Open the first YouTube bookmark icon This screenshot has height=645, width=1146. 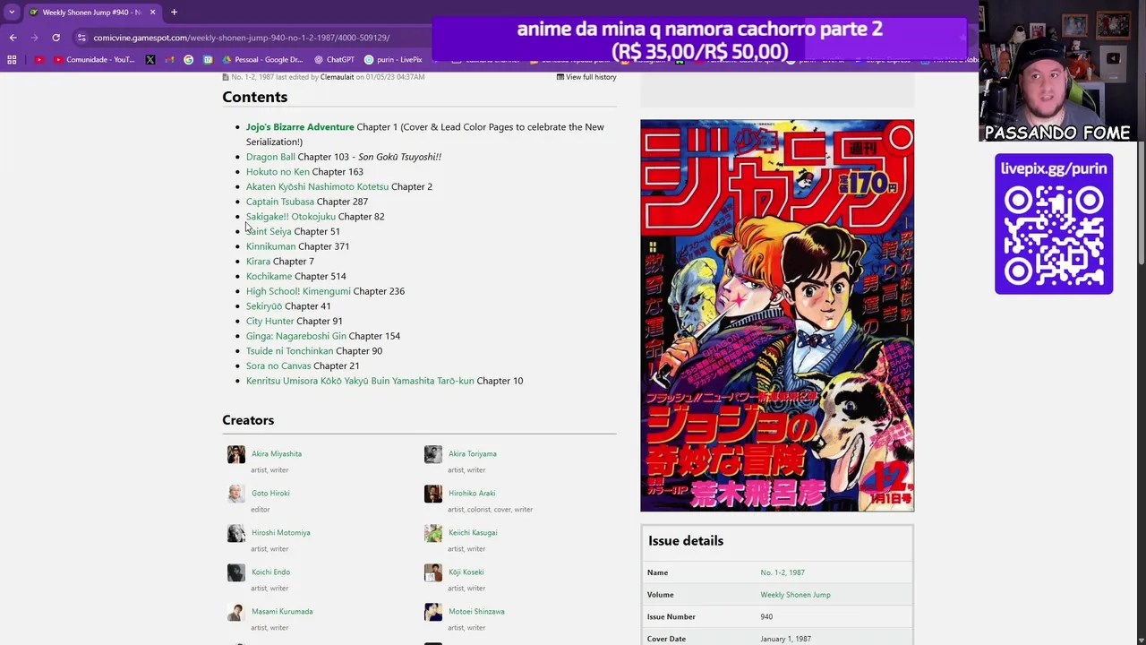(x=39, y=60)
